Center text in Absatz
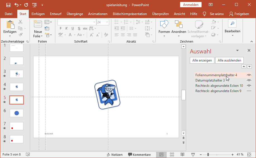Screen dimensions: 256x158 click(123, 35)
